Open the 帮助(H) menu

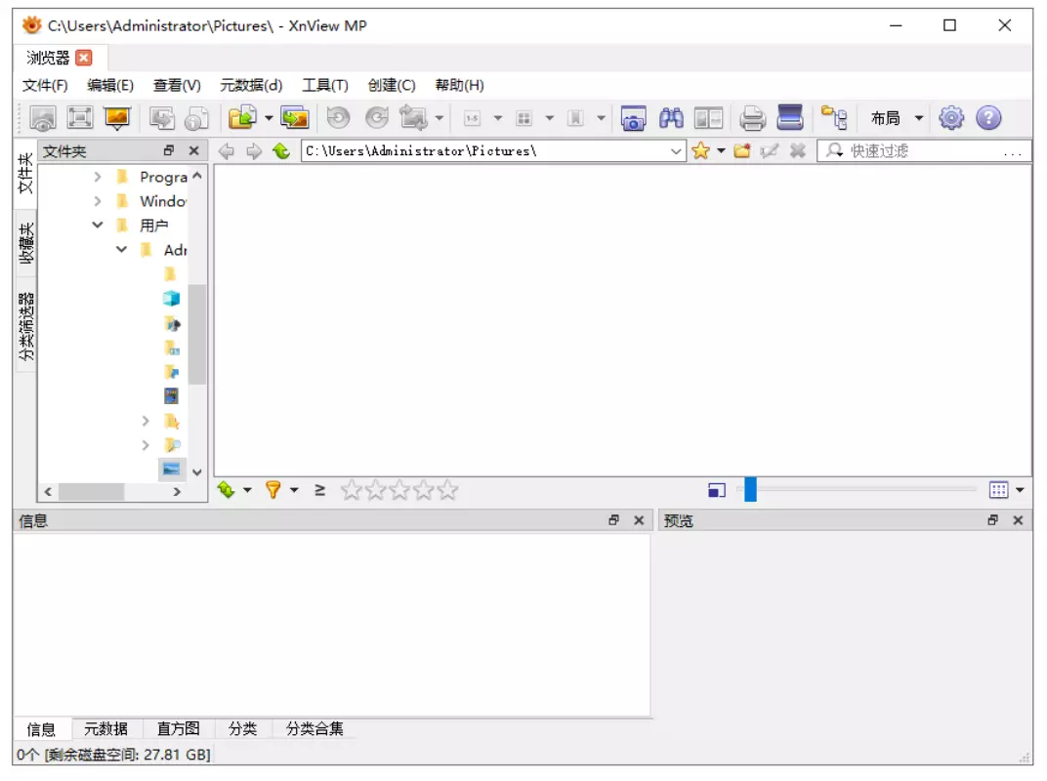459,86
